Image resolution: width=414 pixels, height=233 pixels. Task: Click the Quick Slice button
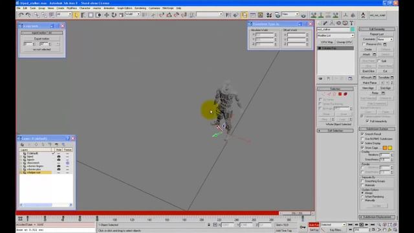(x=368, y=71)
